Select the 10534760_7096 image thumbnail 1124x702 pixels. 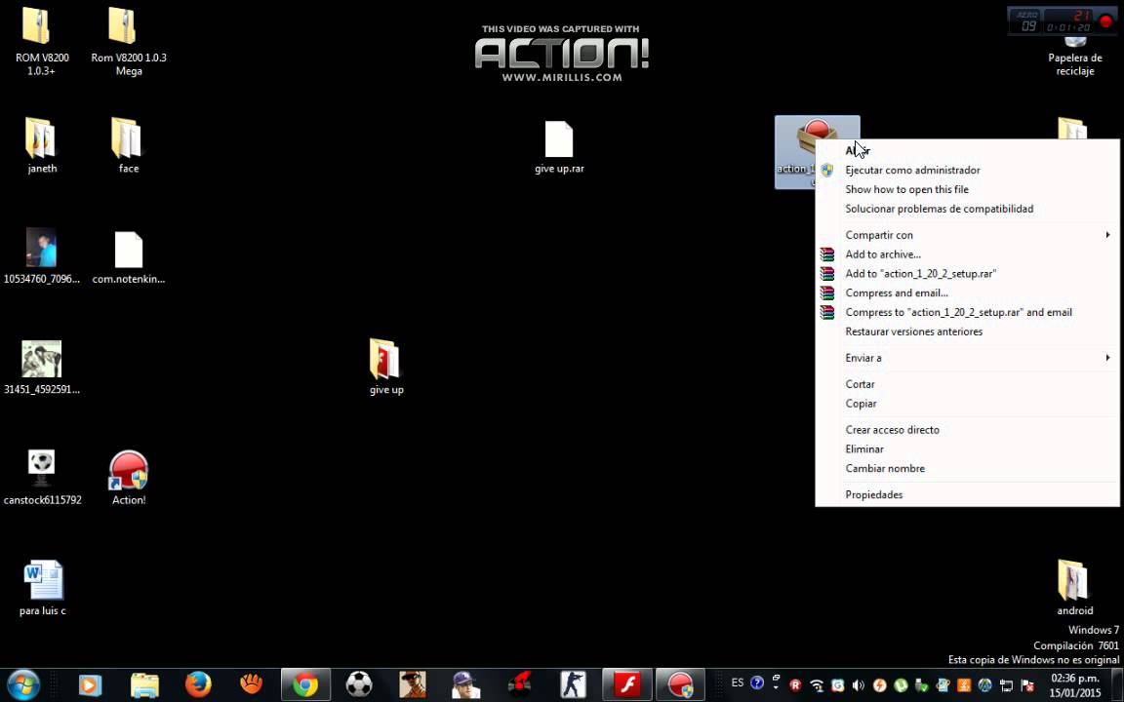(x=41, y=247)
